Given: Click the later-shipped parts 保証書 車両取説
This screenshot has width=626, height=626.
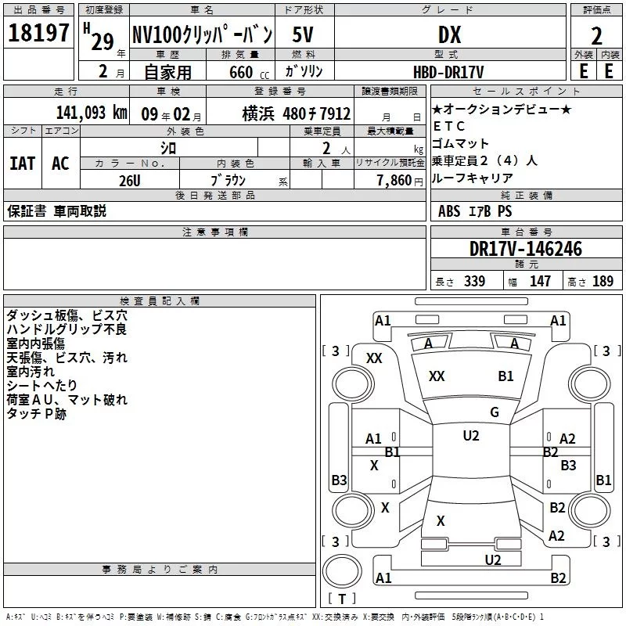Looking at the screenshot, I should coord(56,210).
